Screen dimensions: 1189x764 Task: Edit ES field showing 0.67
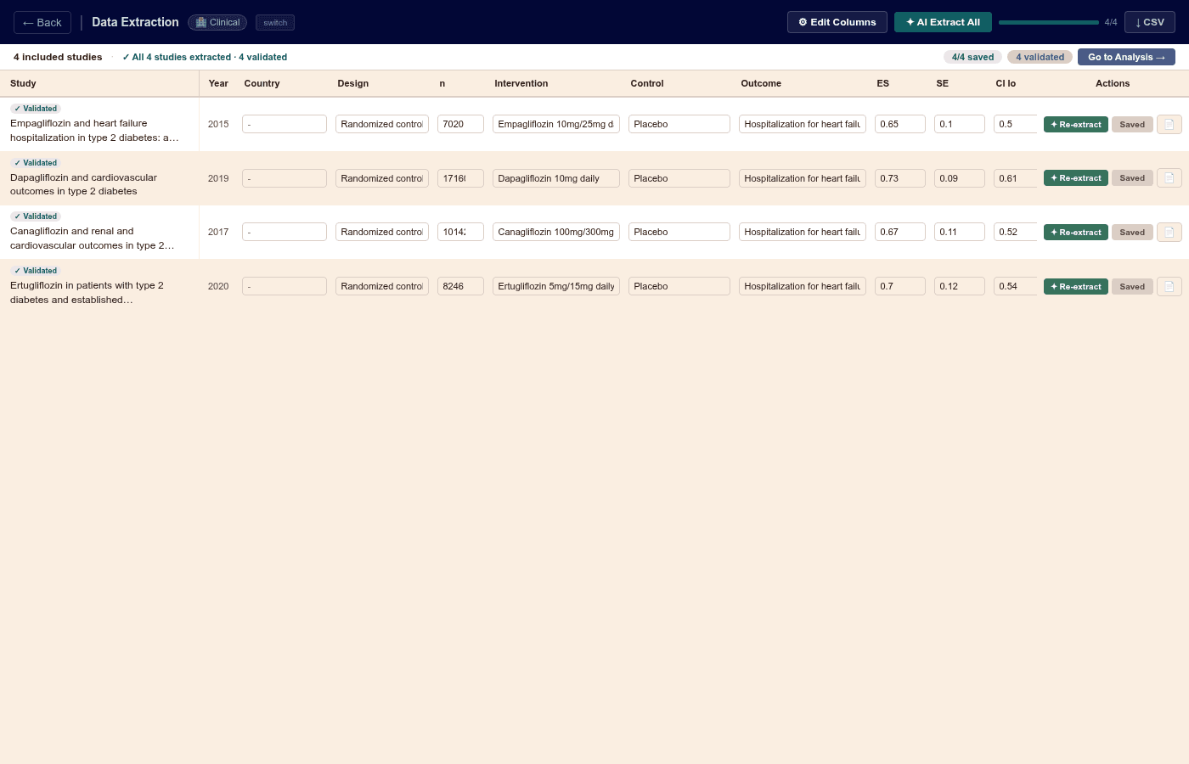pyautogui.click(x=900, y=232)
